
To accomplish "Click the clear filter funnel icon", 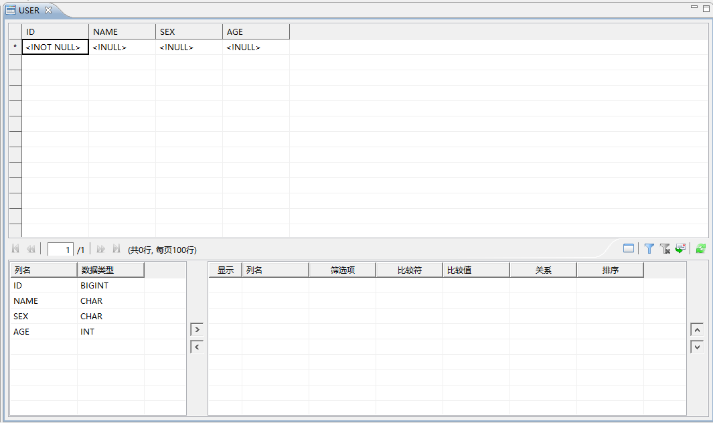I will point(665,248).
